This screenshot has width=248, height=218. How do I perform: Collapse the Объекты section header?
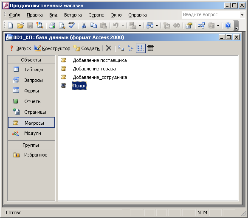point(31,60)
